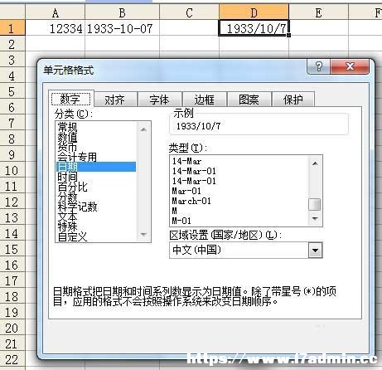Image resolution: width=382 pixels, height=370 pixels.
Task: Select row header 10
Action: click(12, 170)
